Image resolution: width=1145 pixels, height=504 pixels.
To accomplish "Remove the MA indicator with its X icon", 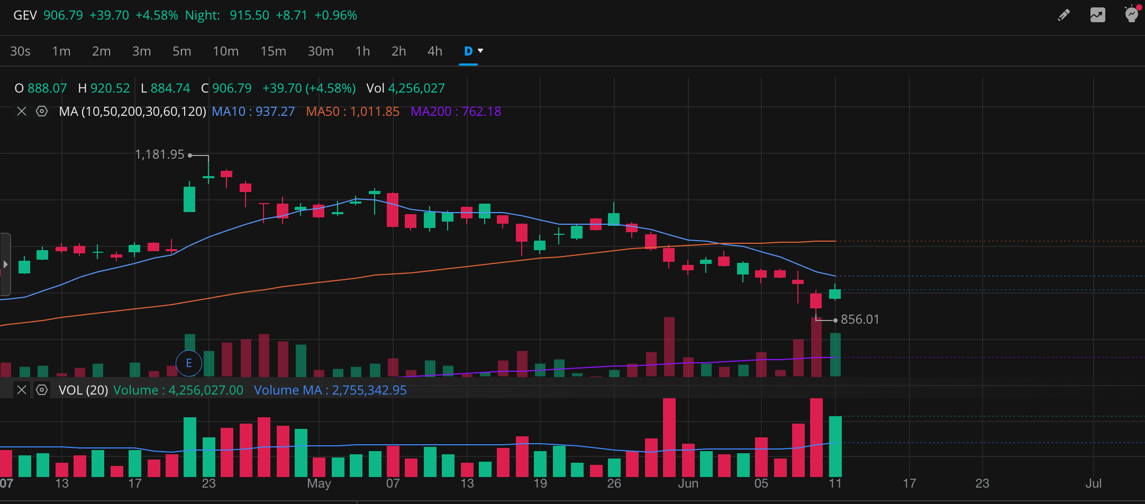I will click(22, 111).
